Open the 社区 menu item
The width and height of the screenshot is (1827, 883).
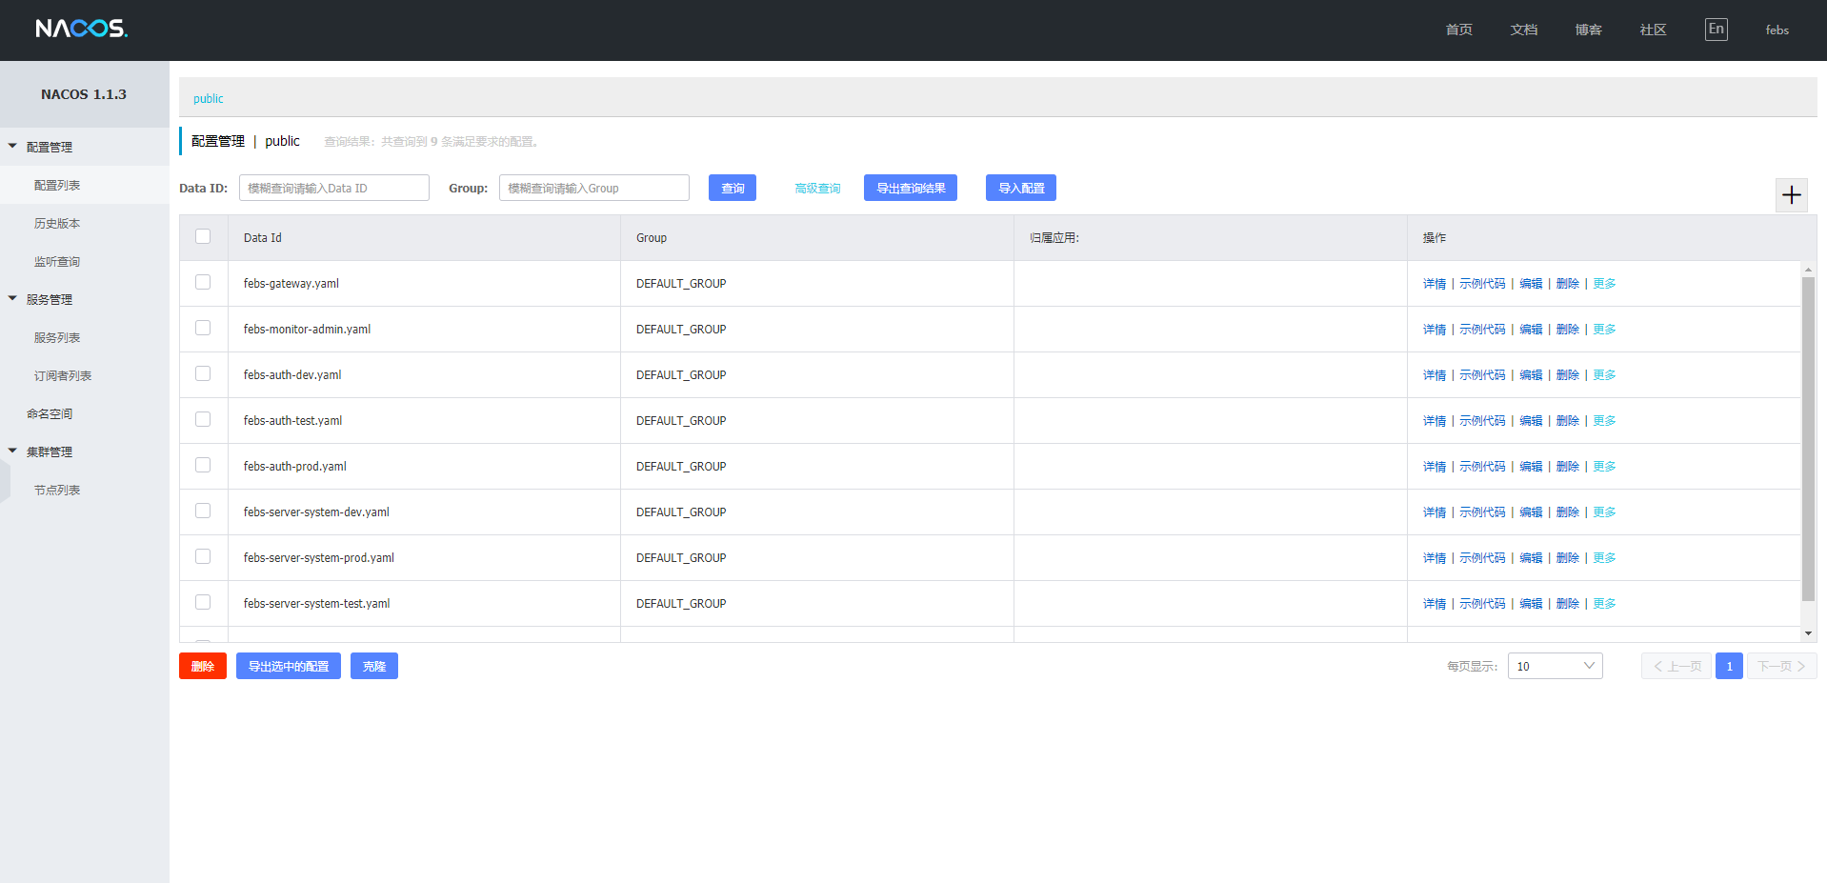1652,30
